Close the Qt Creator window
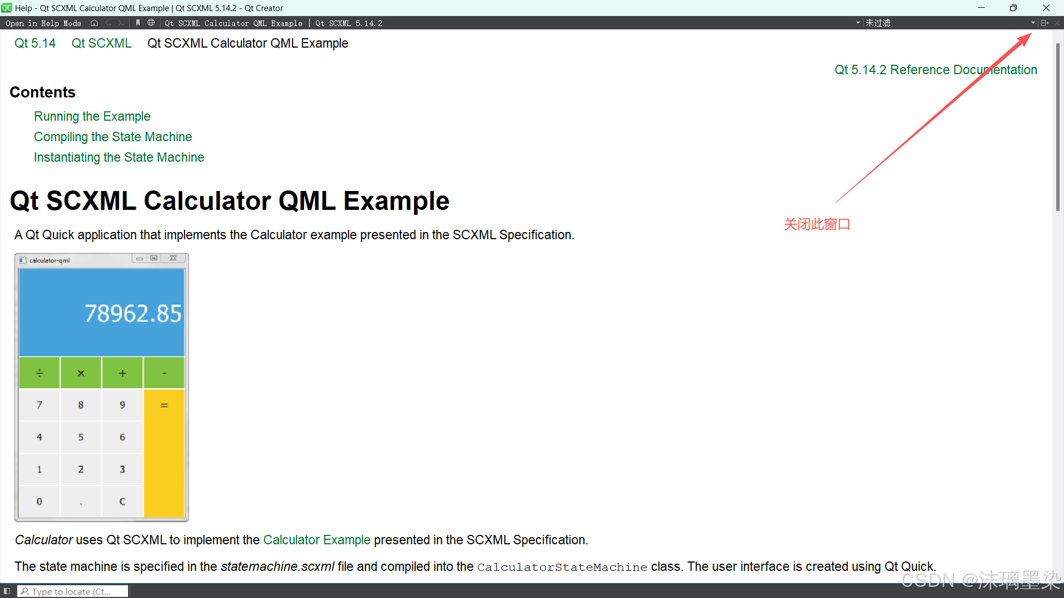 tap(1046, 8)
